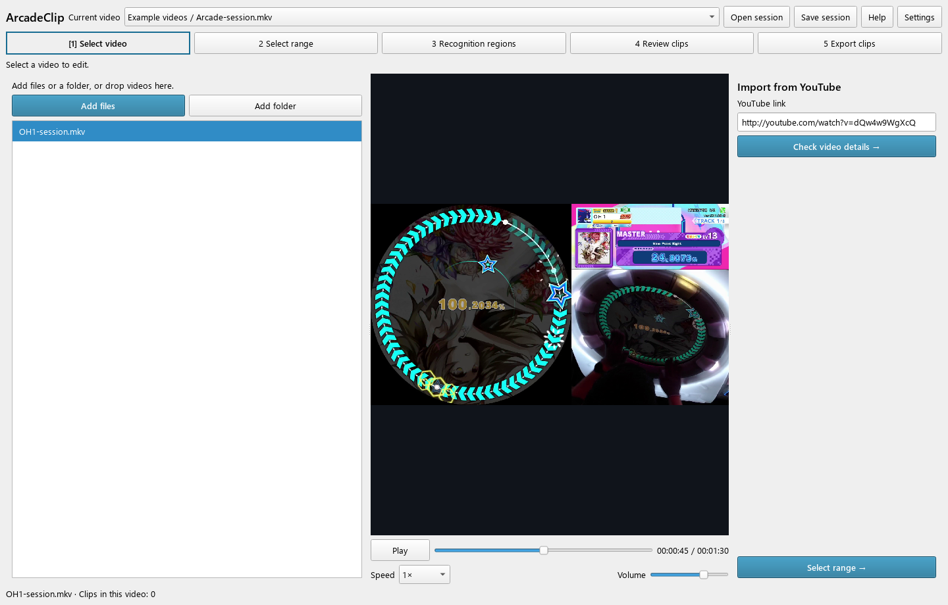
Task: Click the 00:00:45 / 00:01:30 time readout
Action: 693,551
